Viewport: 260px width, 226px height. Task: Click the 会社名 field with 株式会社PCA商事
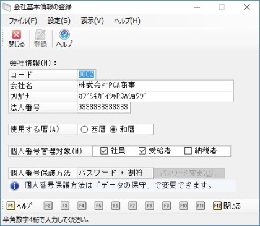(x=155, y=86)
